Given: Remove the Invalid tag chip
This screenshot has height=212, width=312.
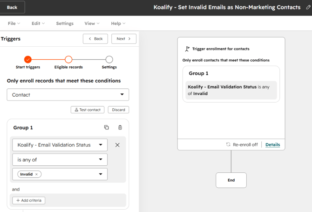Looking at the screenshot, I should pos(36,174).
